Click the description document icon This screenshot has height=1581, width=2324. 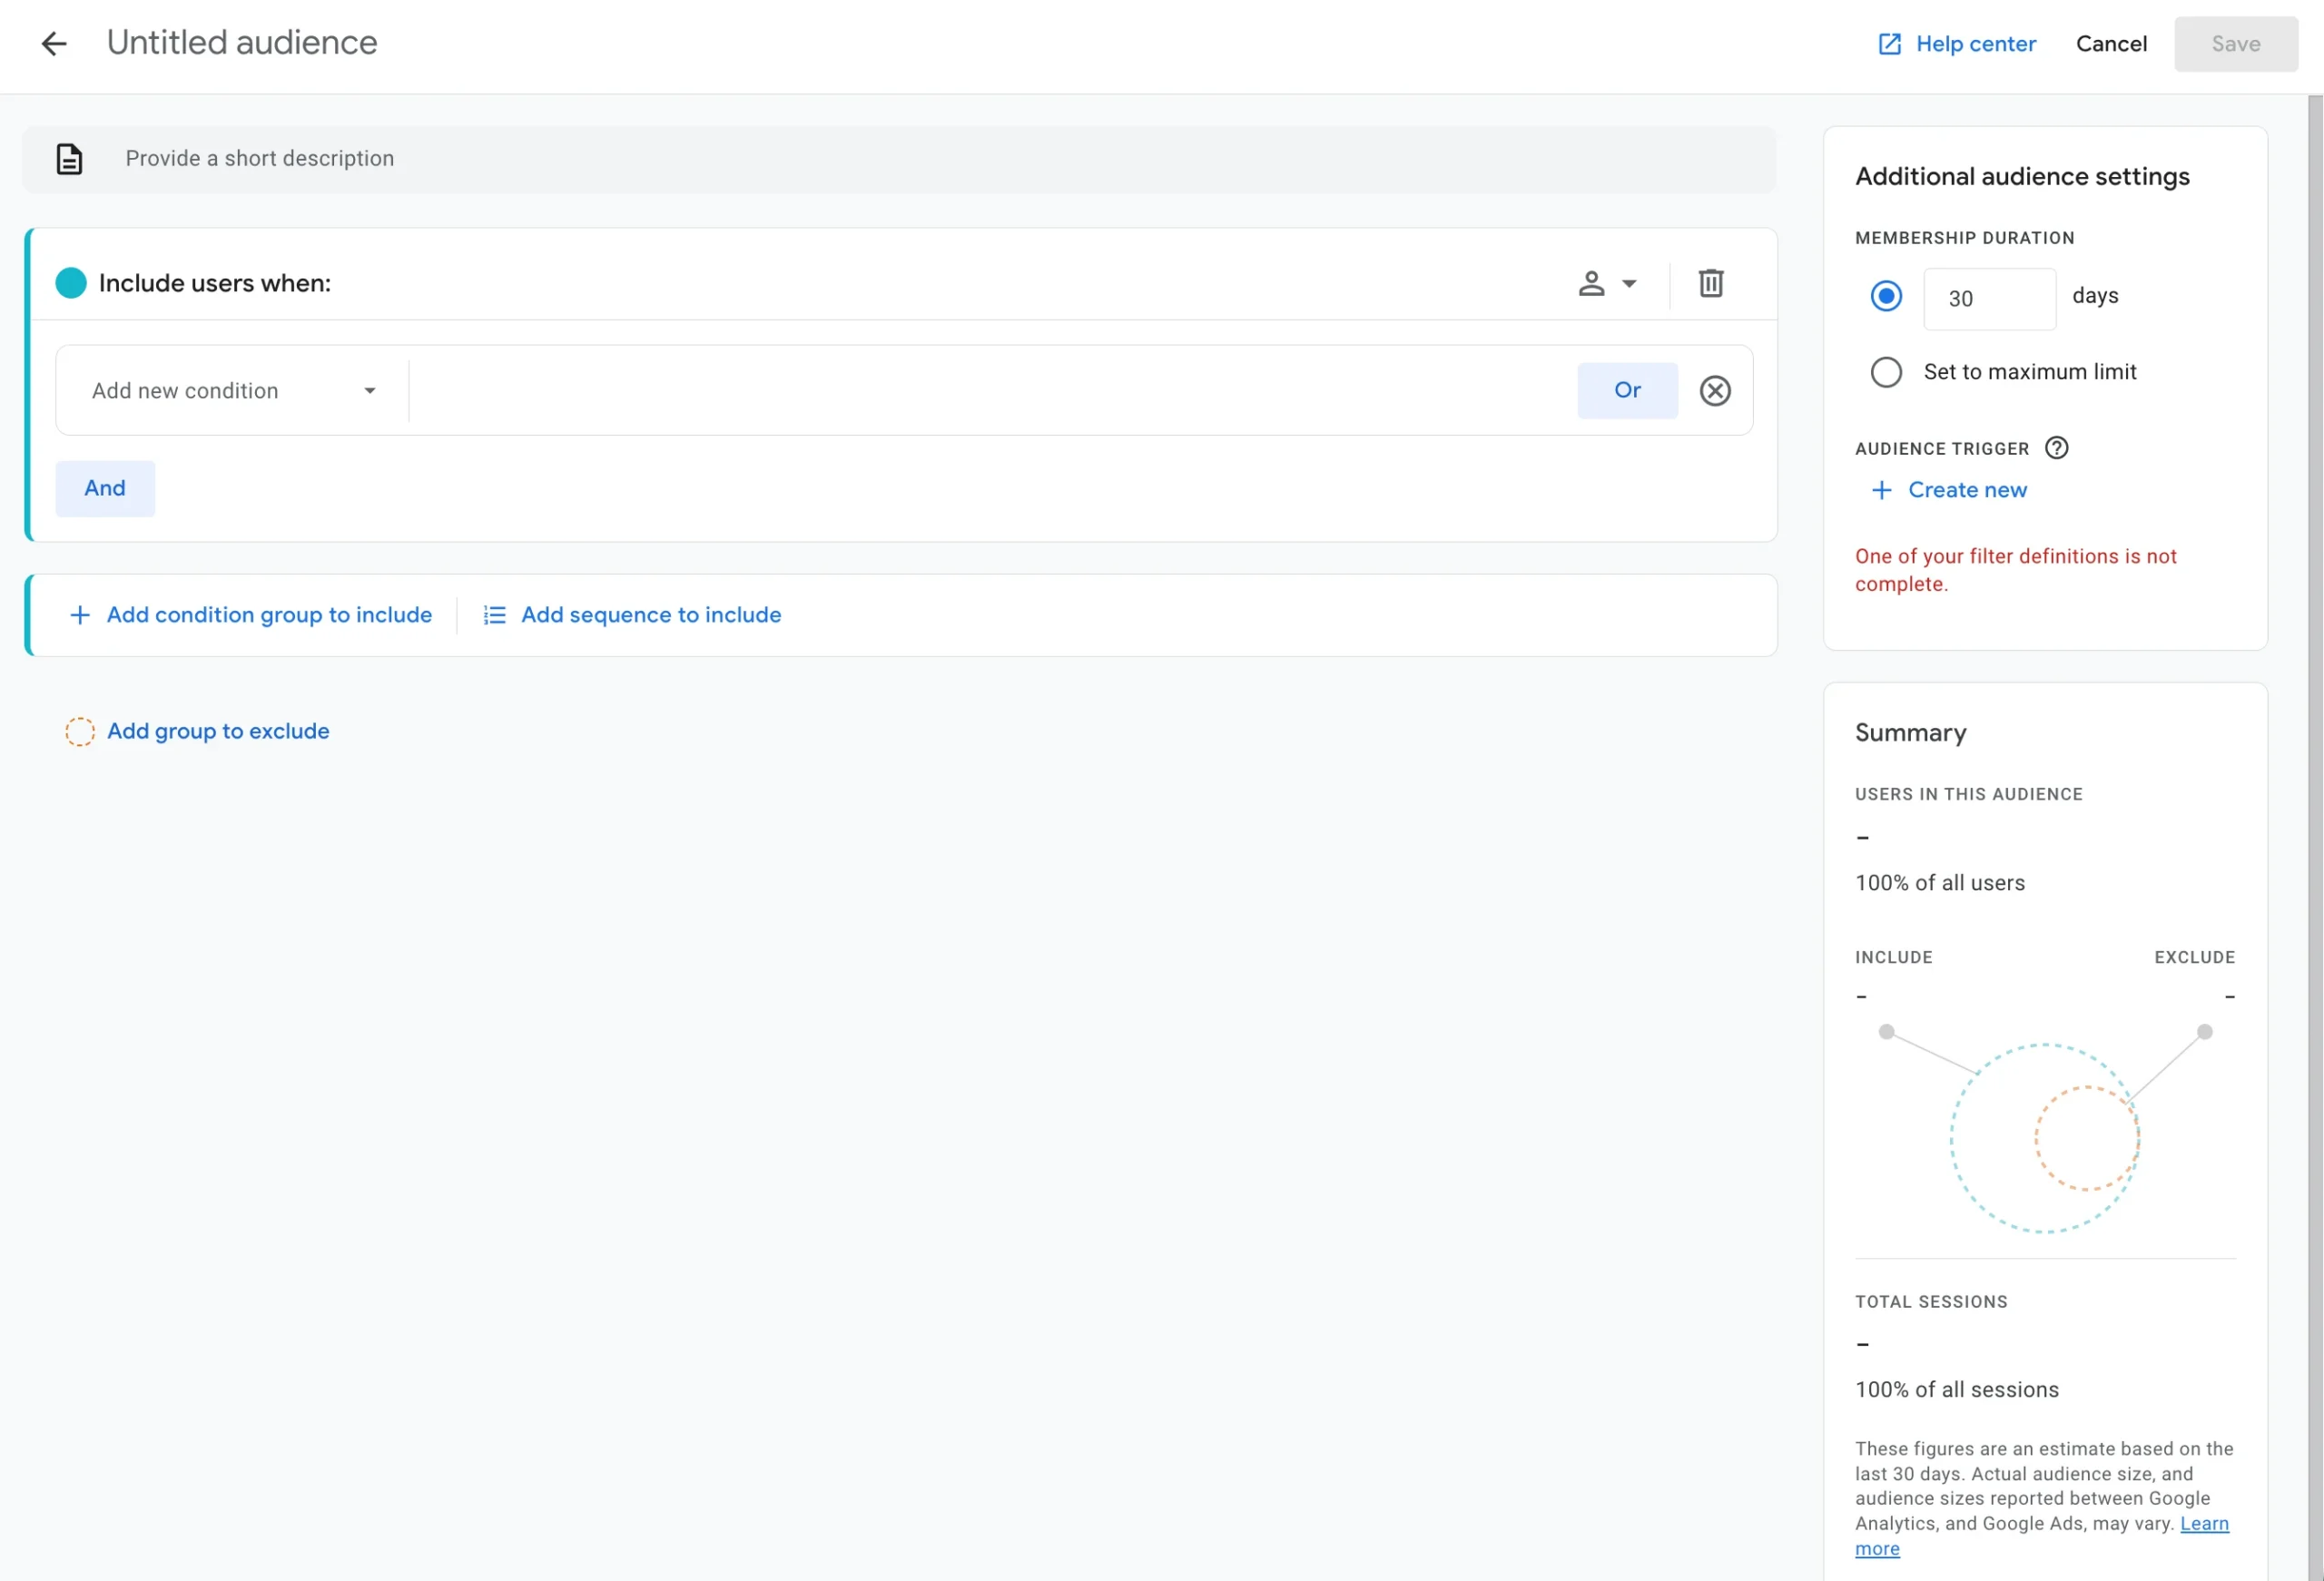pos(68,158)
